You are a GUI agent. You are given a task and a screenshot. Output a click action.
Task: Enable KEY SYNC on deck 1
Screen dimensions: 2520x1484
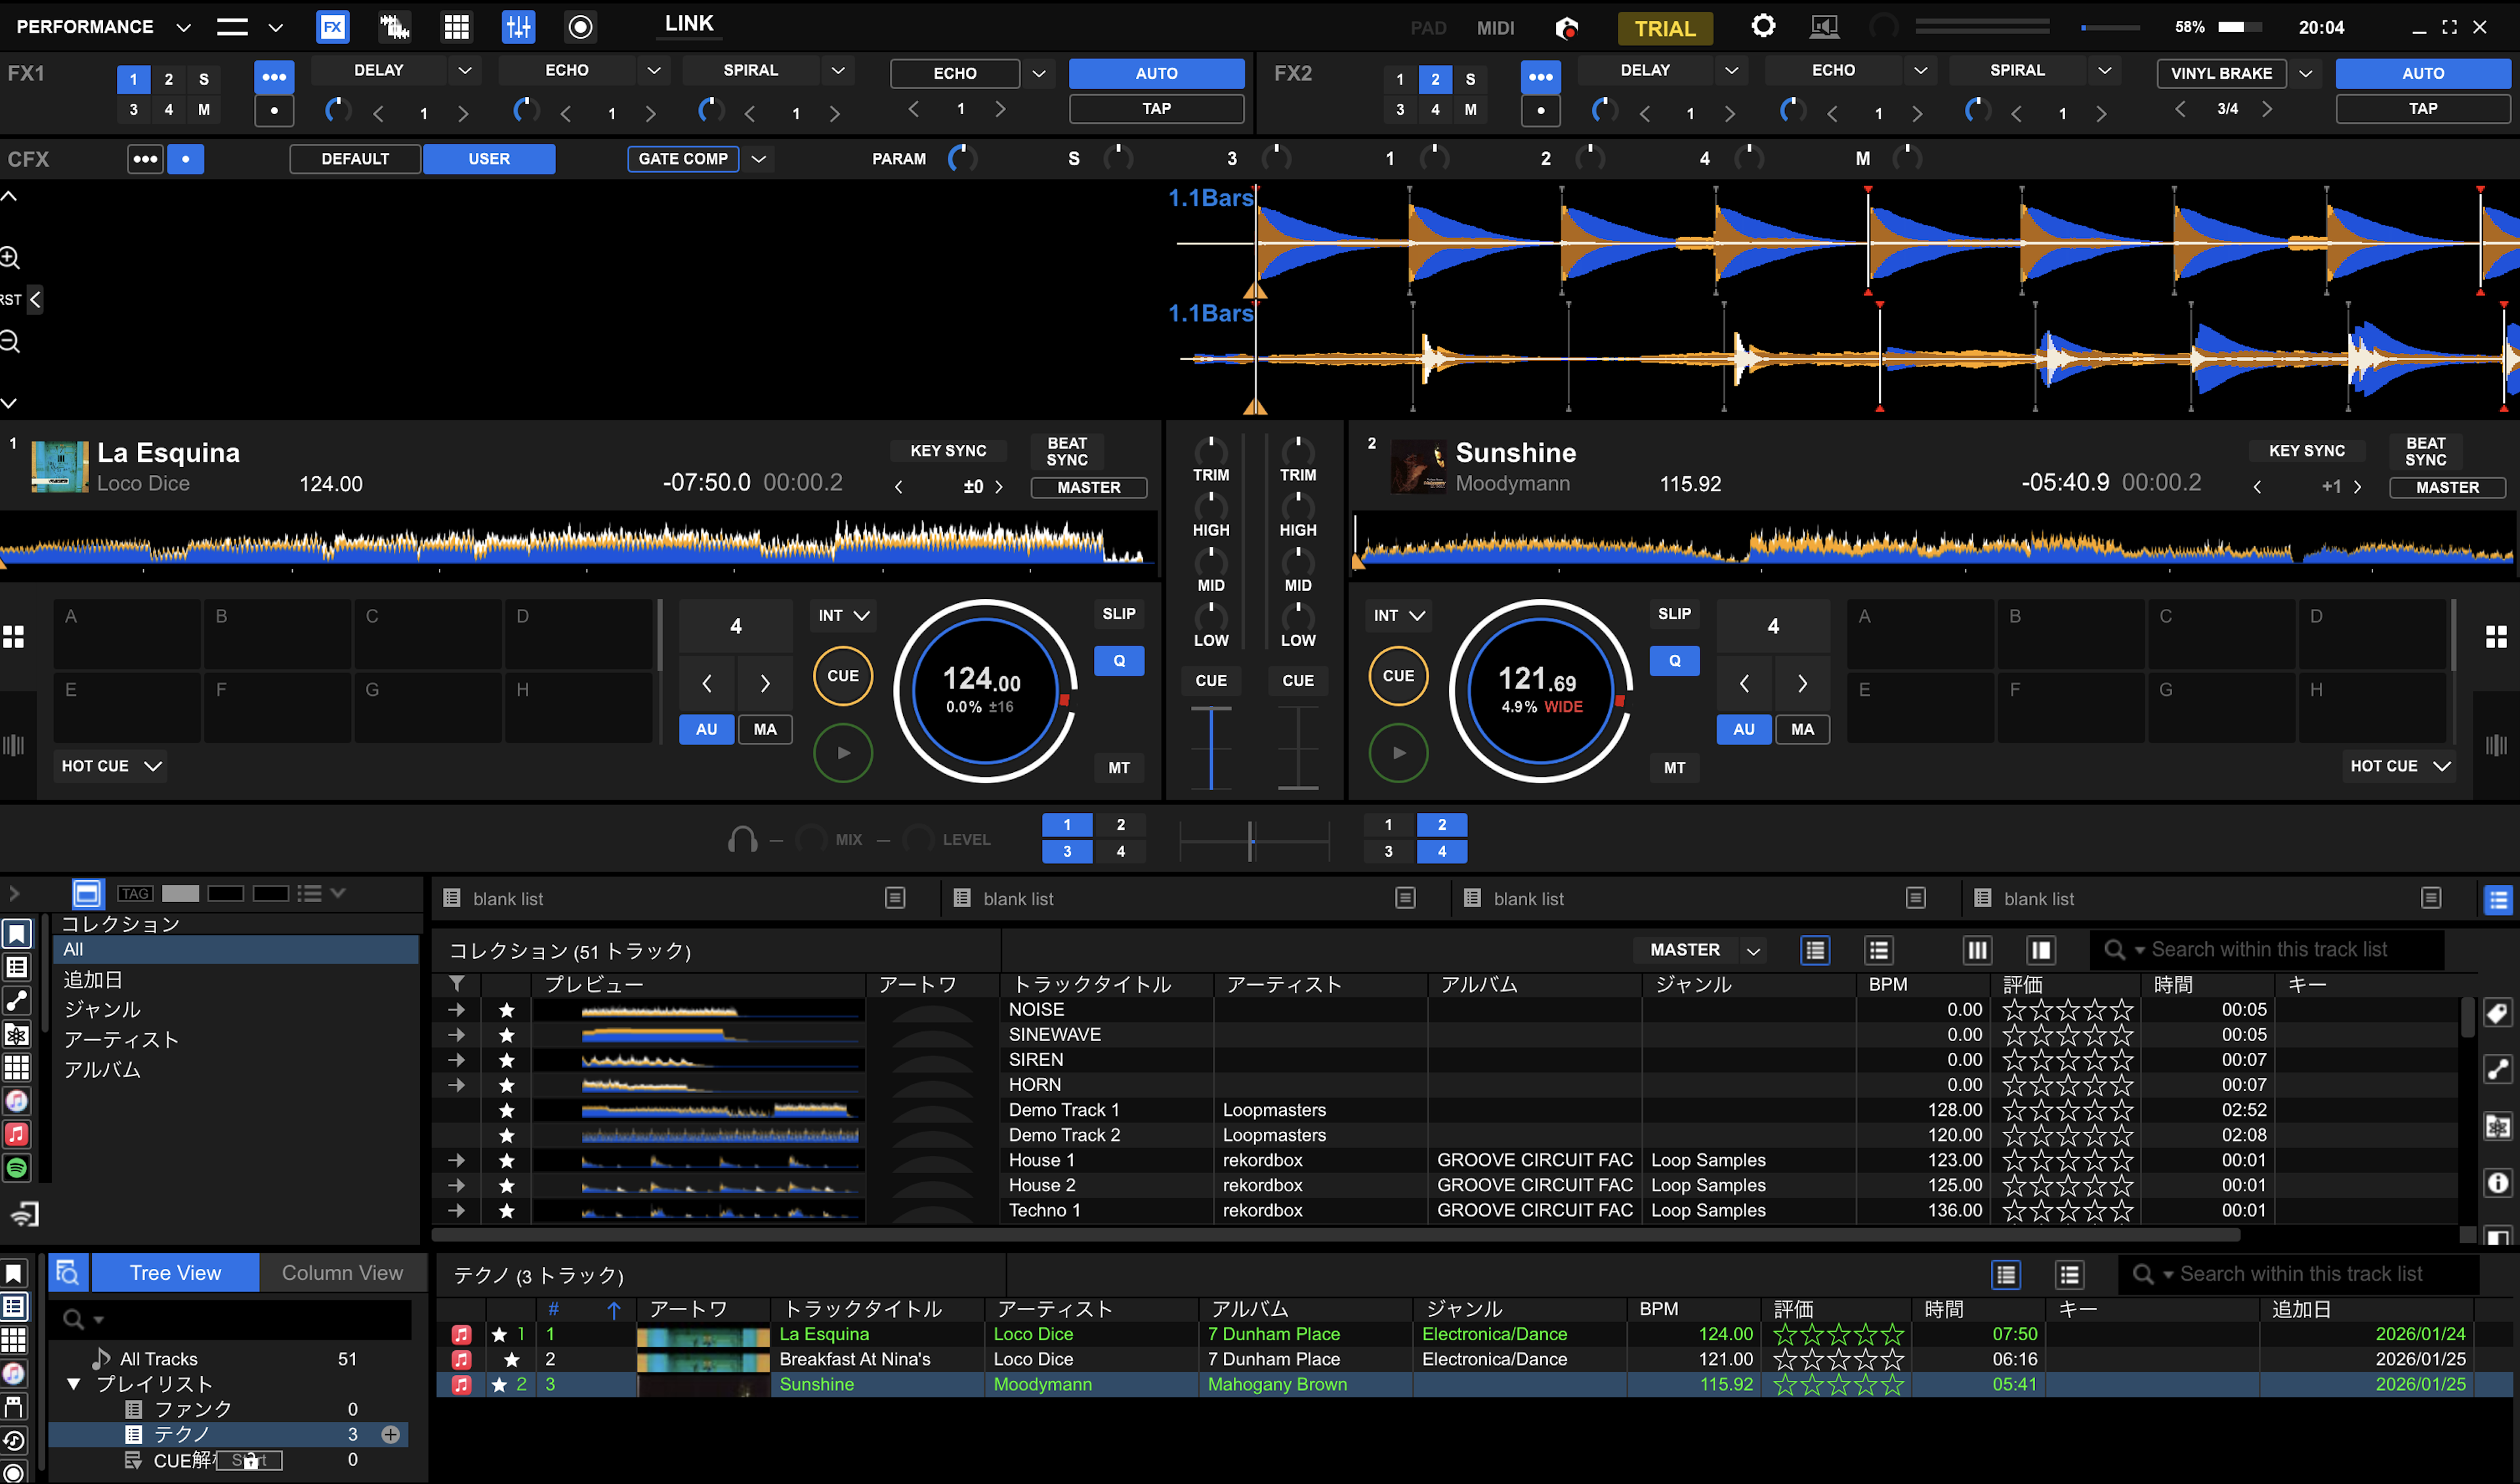[947, 451]
